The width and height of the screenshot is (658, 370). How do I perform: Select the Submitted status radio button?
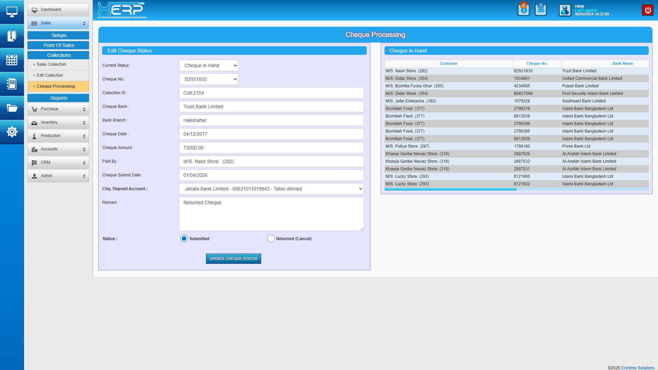pyautogui.click(x=184, y=238)
